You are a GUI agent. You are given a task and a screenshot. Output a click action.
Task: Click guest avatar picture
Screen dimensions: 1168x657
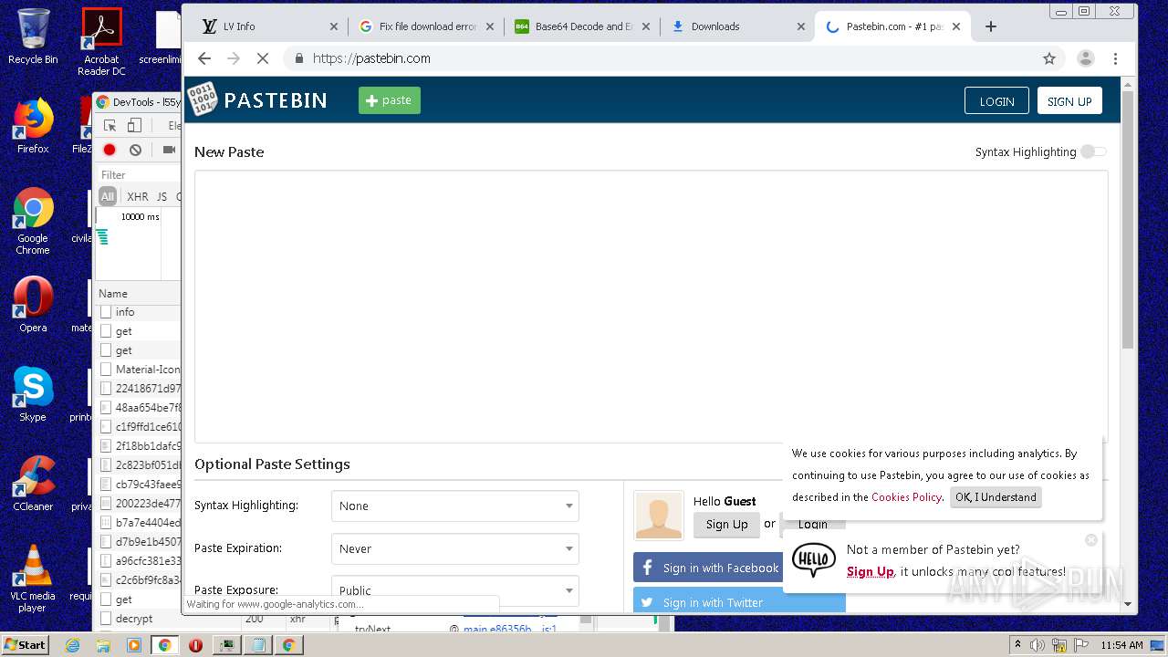point(659,516)
